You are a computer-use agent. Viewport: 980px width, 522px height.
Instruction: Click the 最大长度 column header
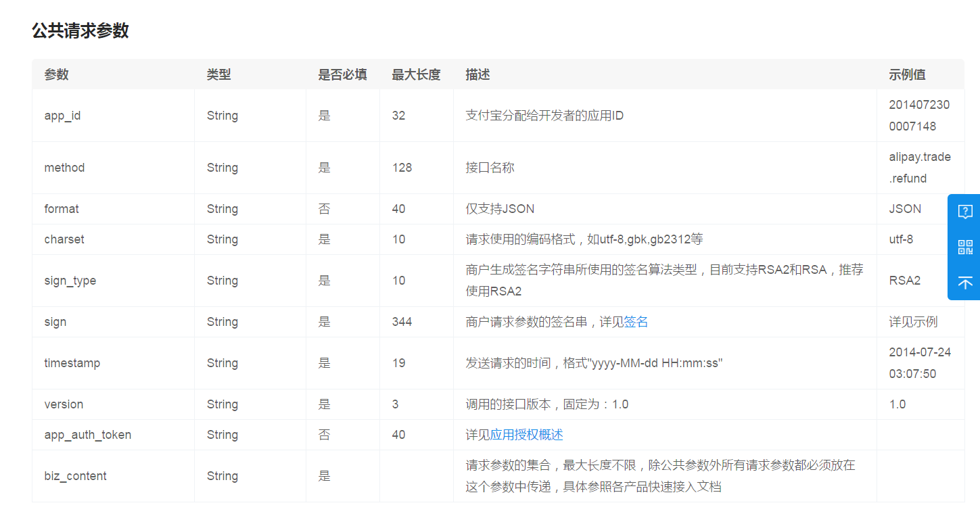[x=417, y=74]
